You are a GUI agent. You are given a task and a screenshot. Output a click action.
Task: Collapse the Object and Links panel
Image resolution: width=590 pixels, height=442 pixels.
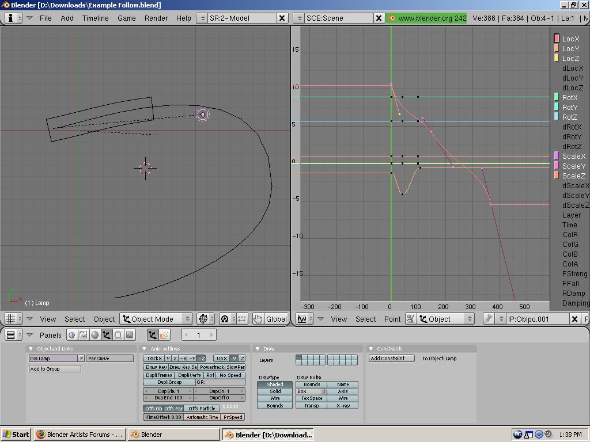point(31,348)
